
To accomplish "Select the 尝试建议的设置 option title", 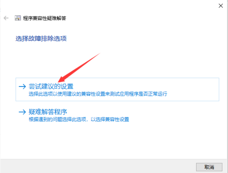I will (51, 86).
